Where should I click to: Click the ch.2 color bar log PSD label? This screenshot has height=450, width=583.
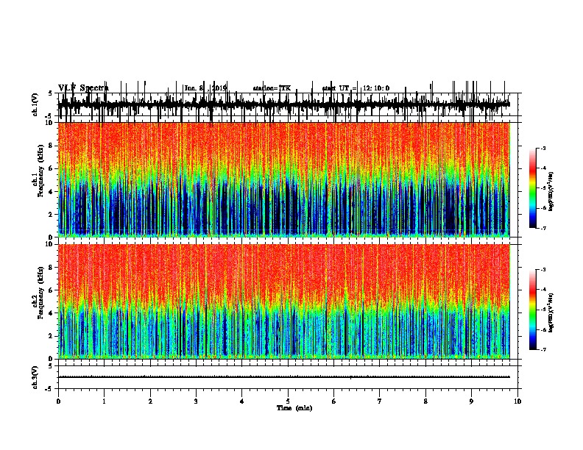click(x=551, y=312)
